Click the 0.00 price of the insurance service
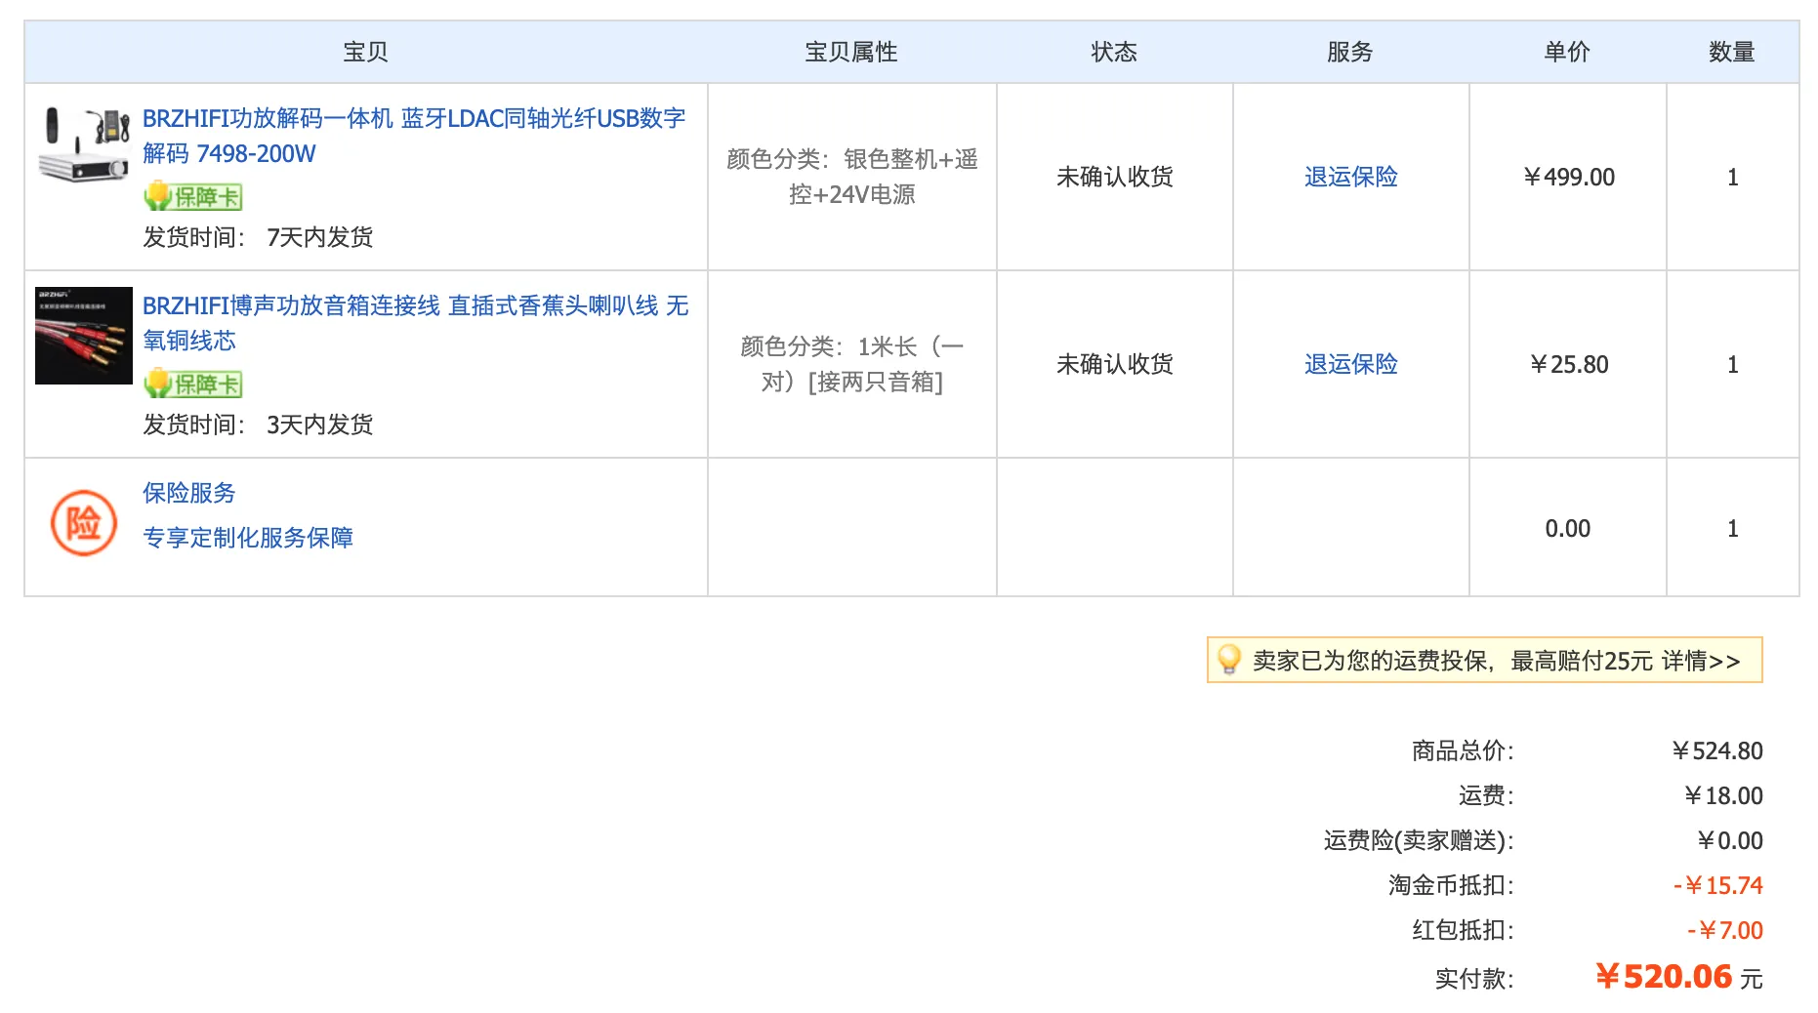The height and width of the screenshot is (1013, 1818). pyautogui.click(x=1568, y=528)
